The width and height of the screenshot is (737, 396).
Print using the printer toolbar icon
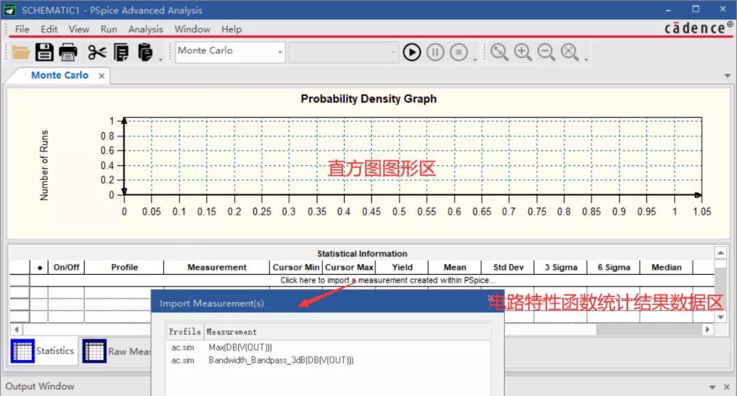pyautogui.click(x=68, y=52)
